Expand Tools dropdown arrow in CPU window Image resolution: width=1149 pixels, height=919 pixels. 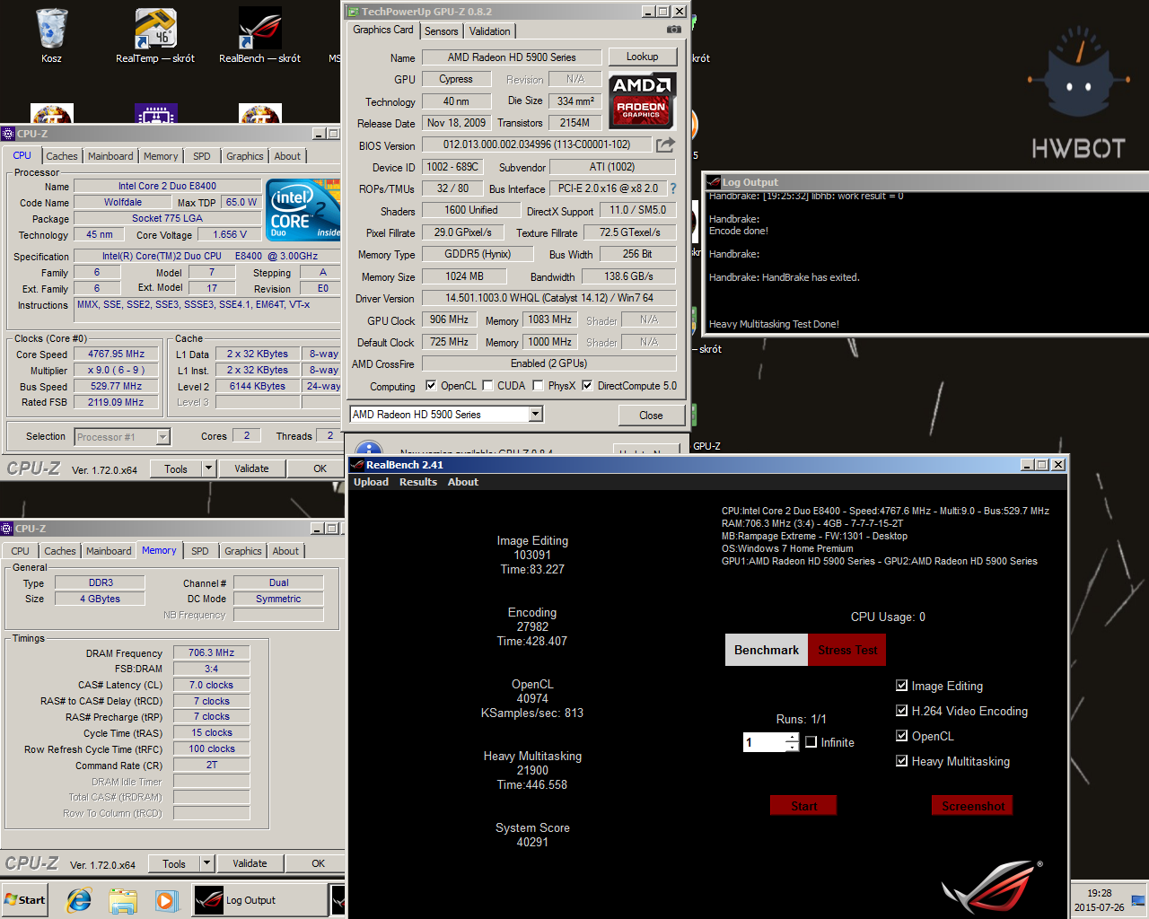point(208,468)
